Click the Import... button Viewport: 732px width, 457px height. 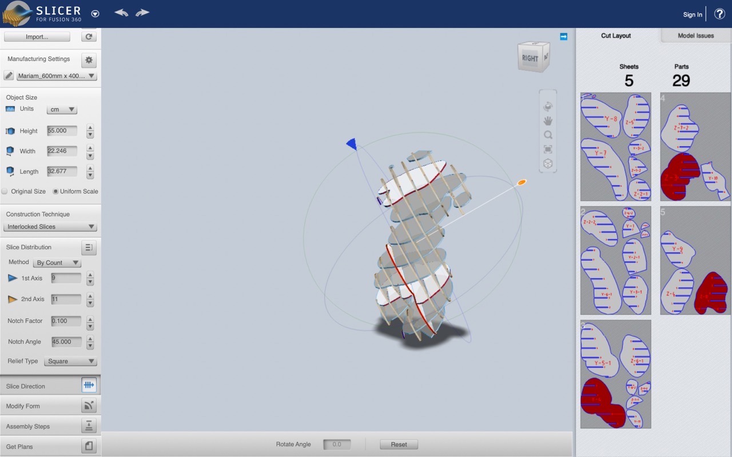pyautogui.click(x=37, y=37)
